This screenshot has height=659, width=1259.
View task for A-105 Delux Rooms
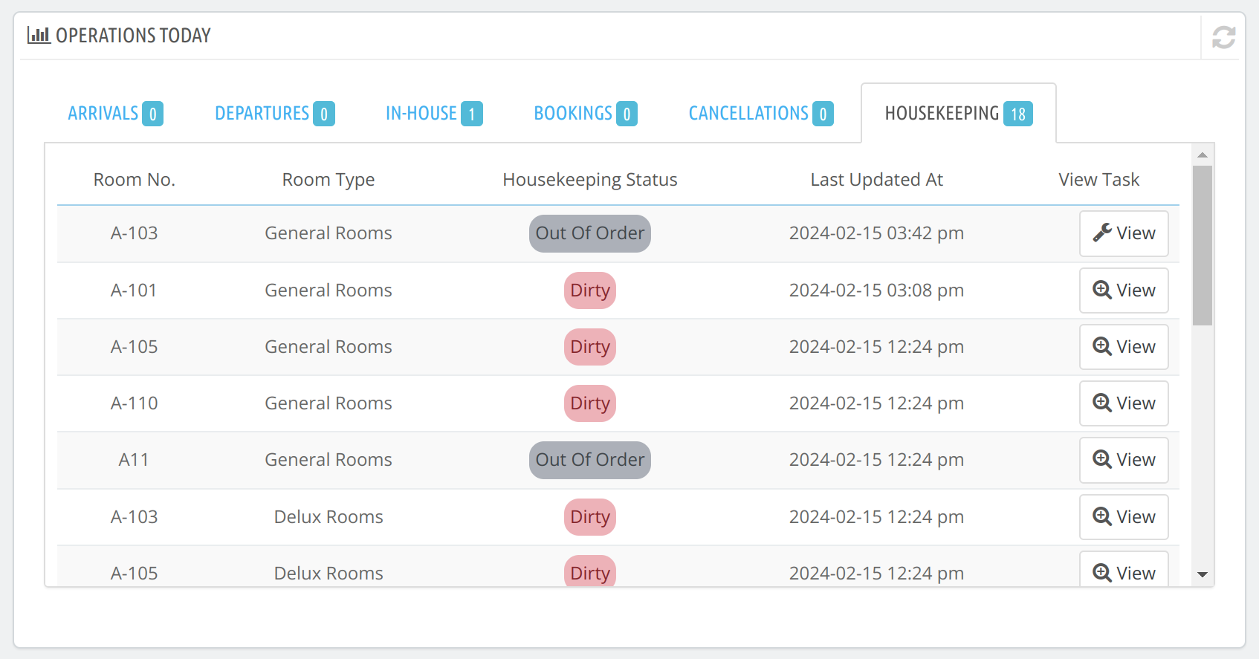pos(1124,570)
